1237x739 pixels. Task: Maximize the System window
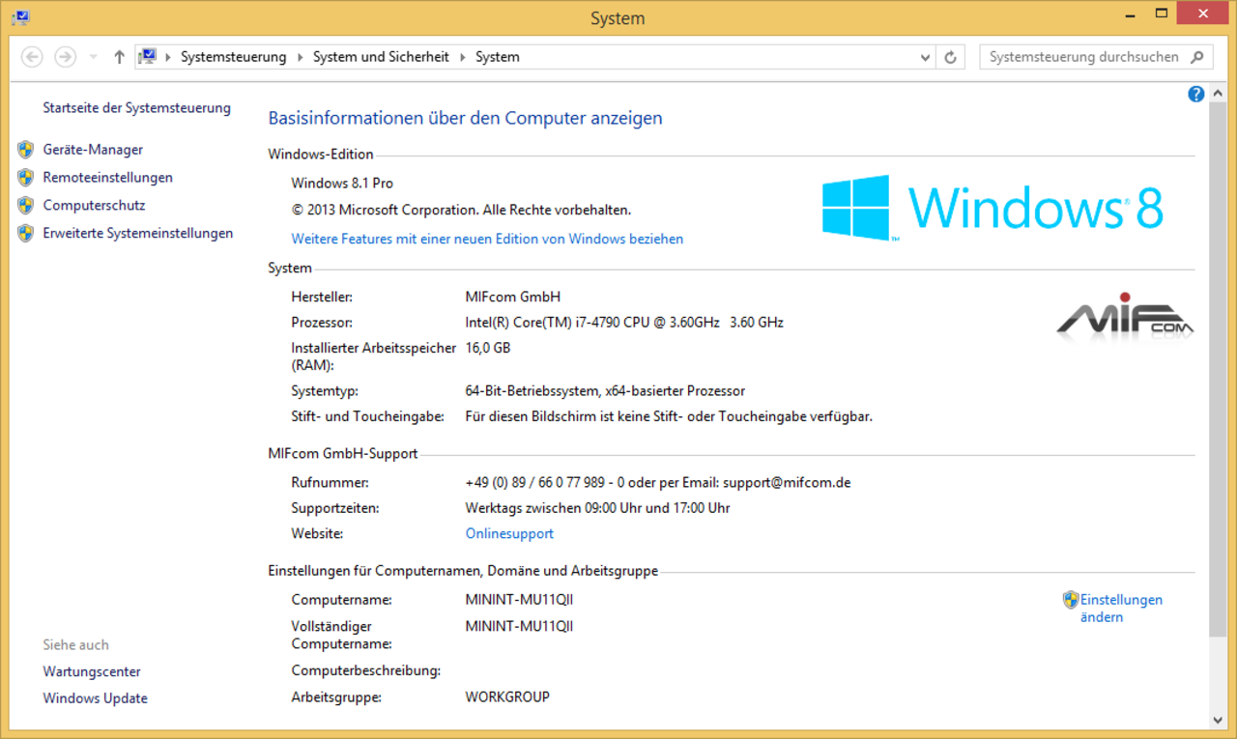click(1161, 14)
